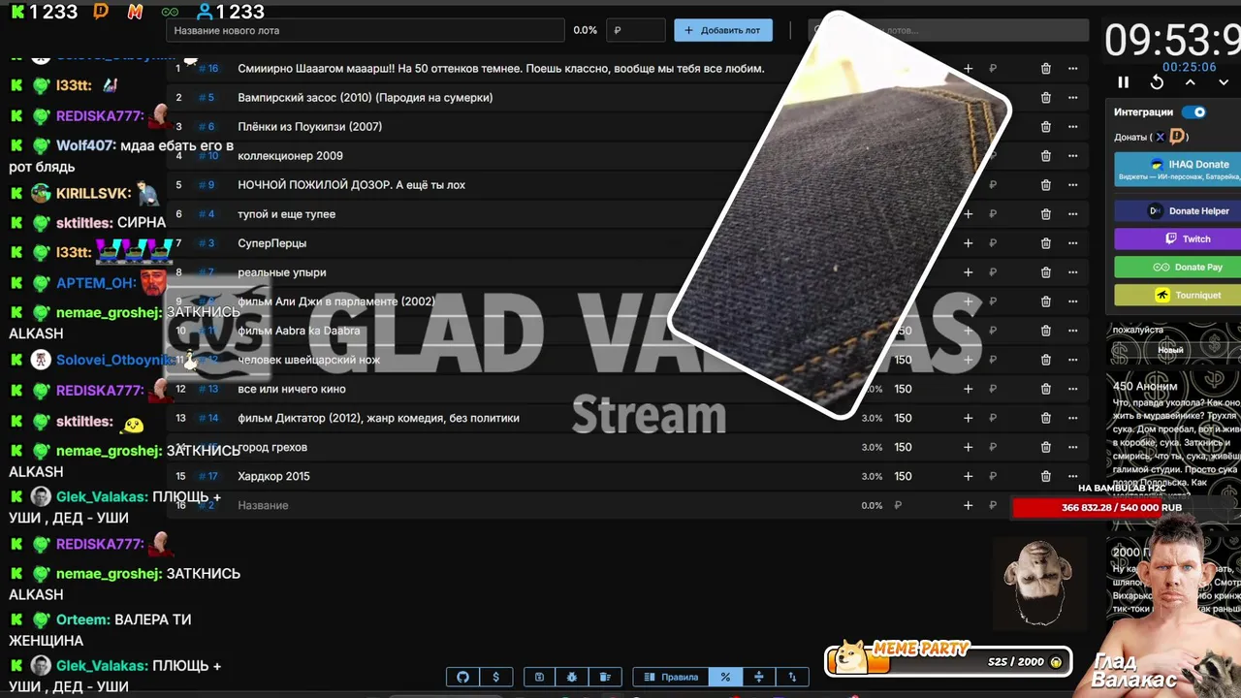Open the GitHub link icon in bottom toolbar
This screenshot has width=1241, height=698.
[x=462, y=677]
